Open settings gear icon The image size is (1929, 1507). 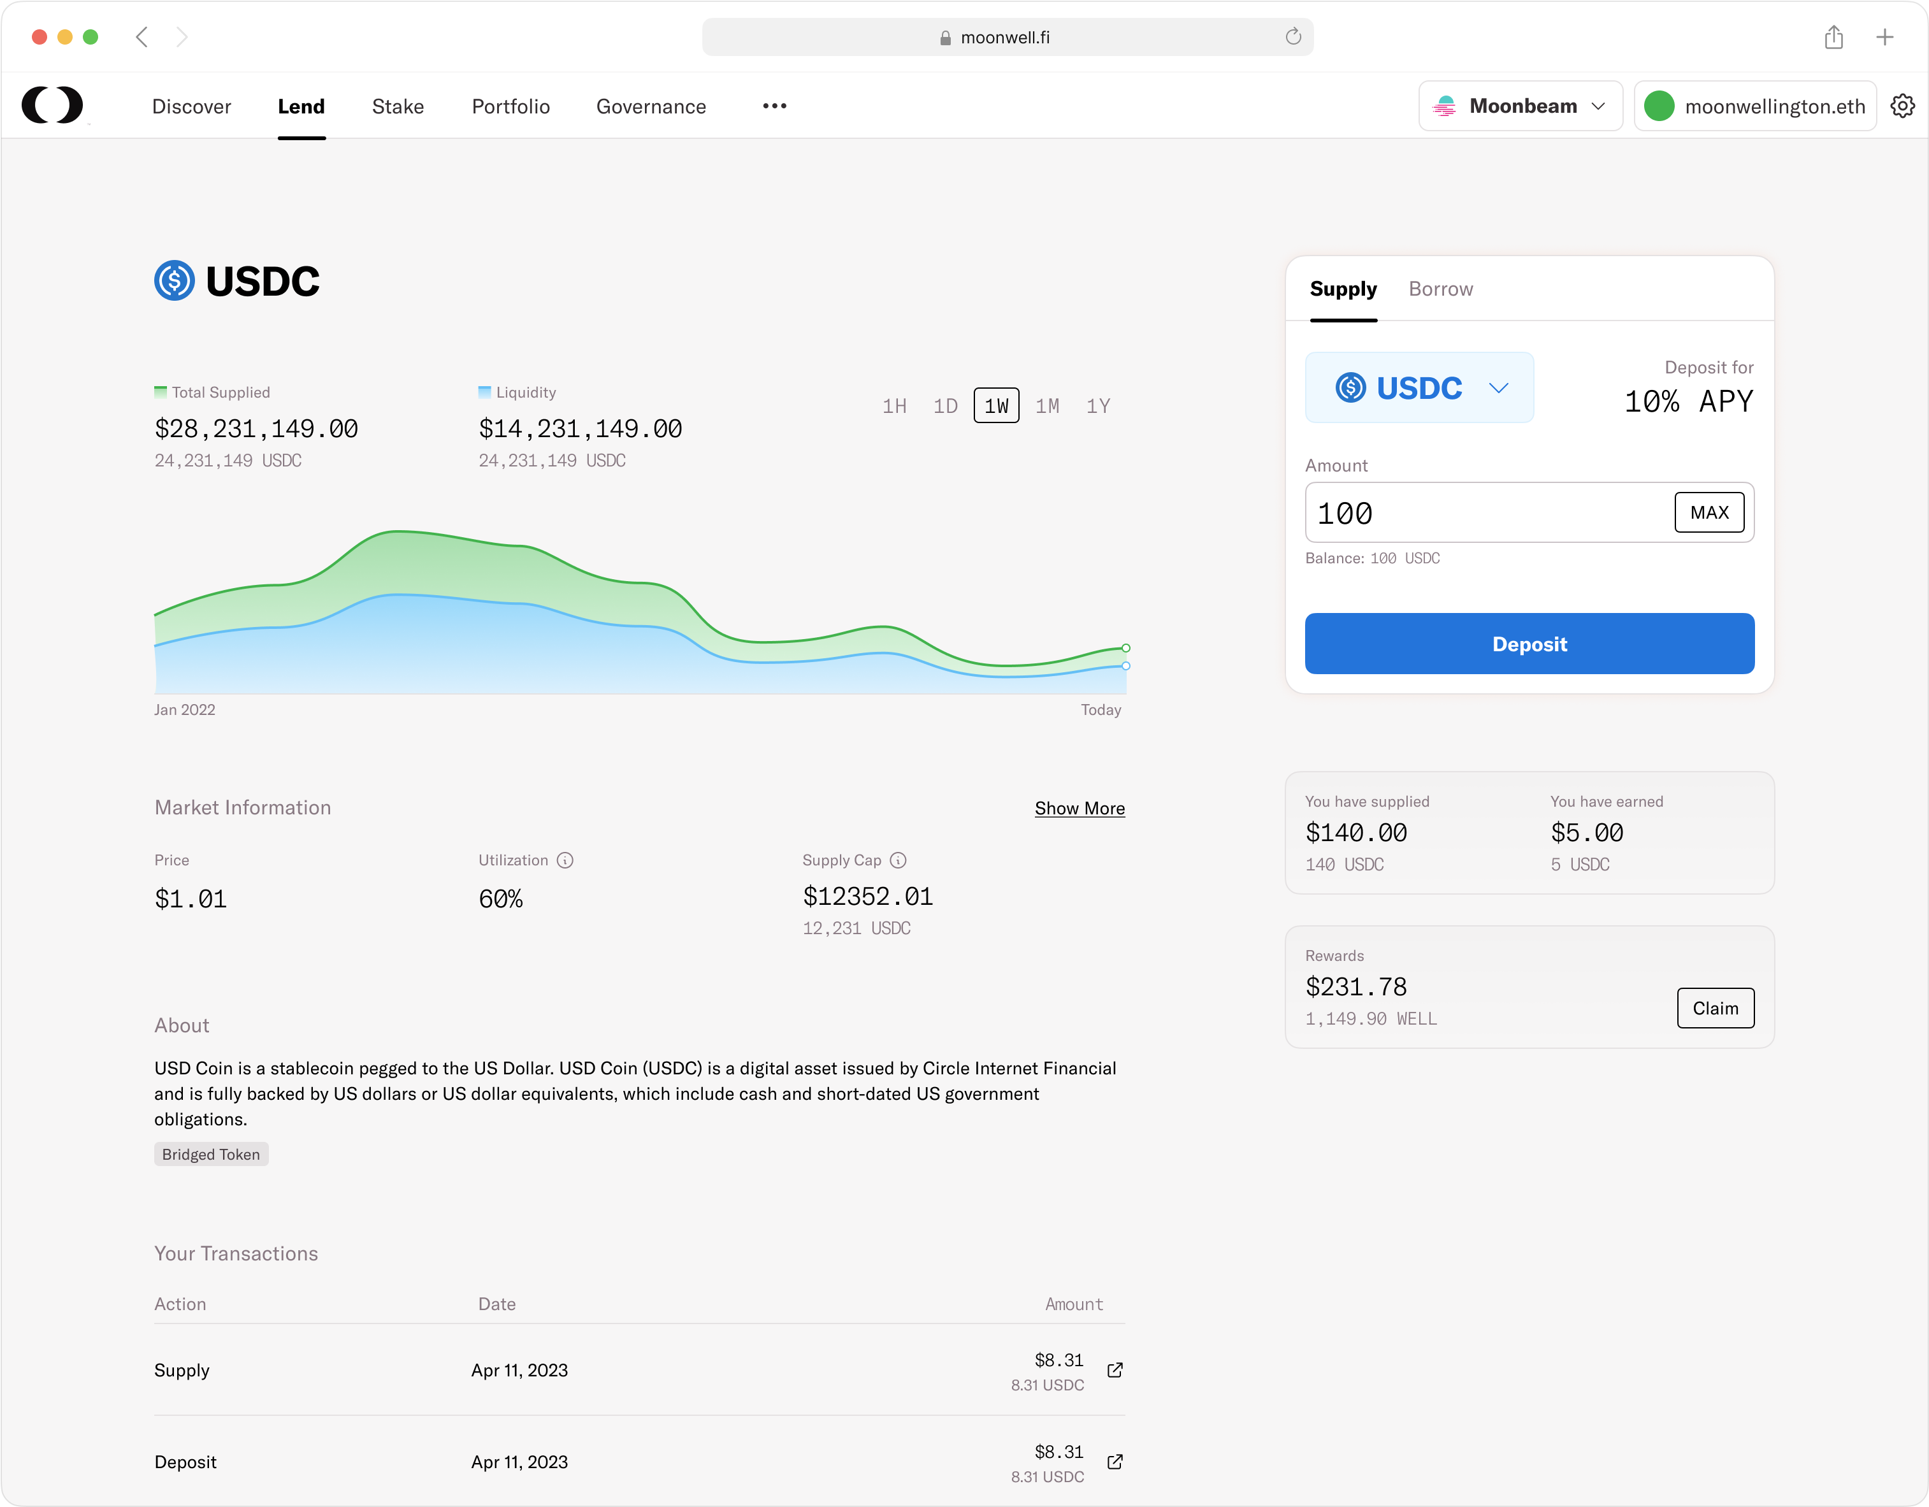click(1902, 106)
